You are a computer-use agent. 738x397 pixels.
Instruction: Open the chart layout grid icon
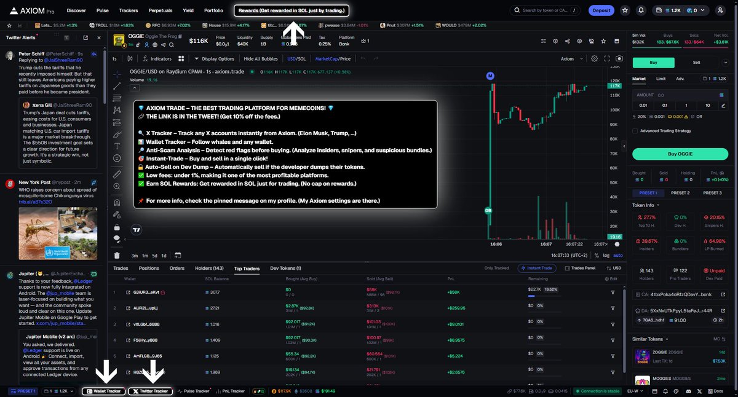[x=181, y=59]
